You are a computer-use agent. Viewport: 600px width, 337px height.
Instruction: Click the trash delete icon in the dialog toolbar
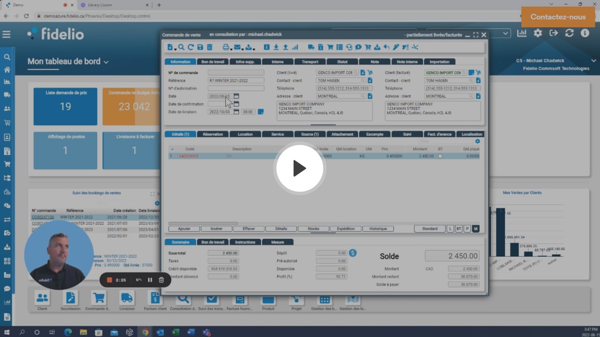pos(210,47)
